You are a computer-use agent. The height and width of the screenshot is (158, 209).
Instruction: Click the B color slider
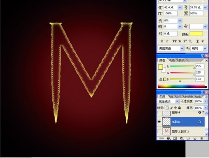pos(182,79)
